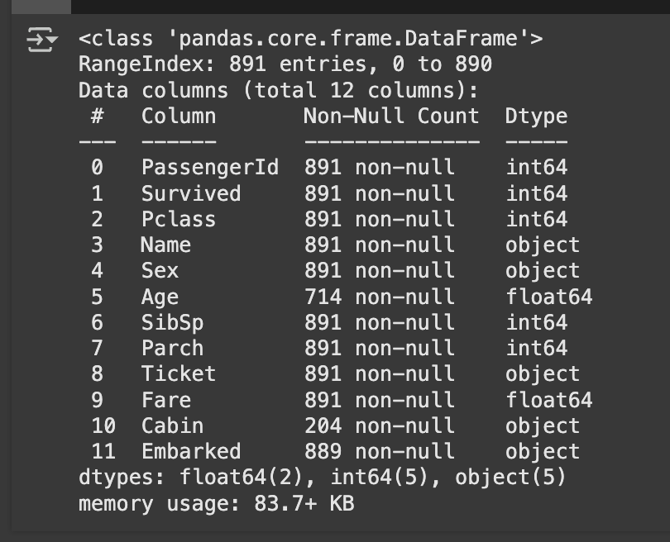The height and width of the screenshot is (542, 670).
Task: Select the Pclass column name
Action: pos(179,219)
